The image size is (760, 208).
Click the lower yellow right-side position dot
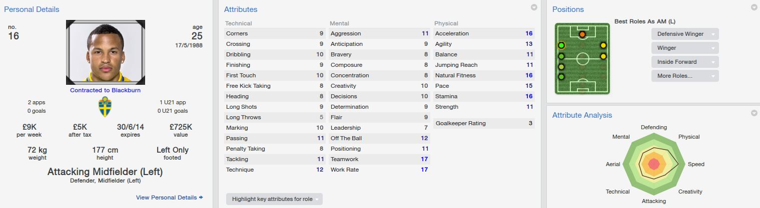coord(603,56)
